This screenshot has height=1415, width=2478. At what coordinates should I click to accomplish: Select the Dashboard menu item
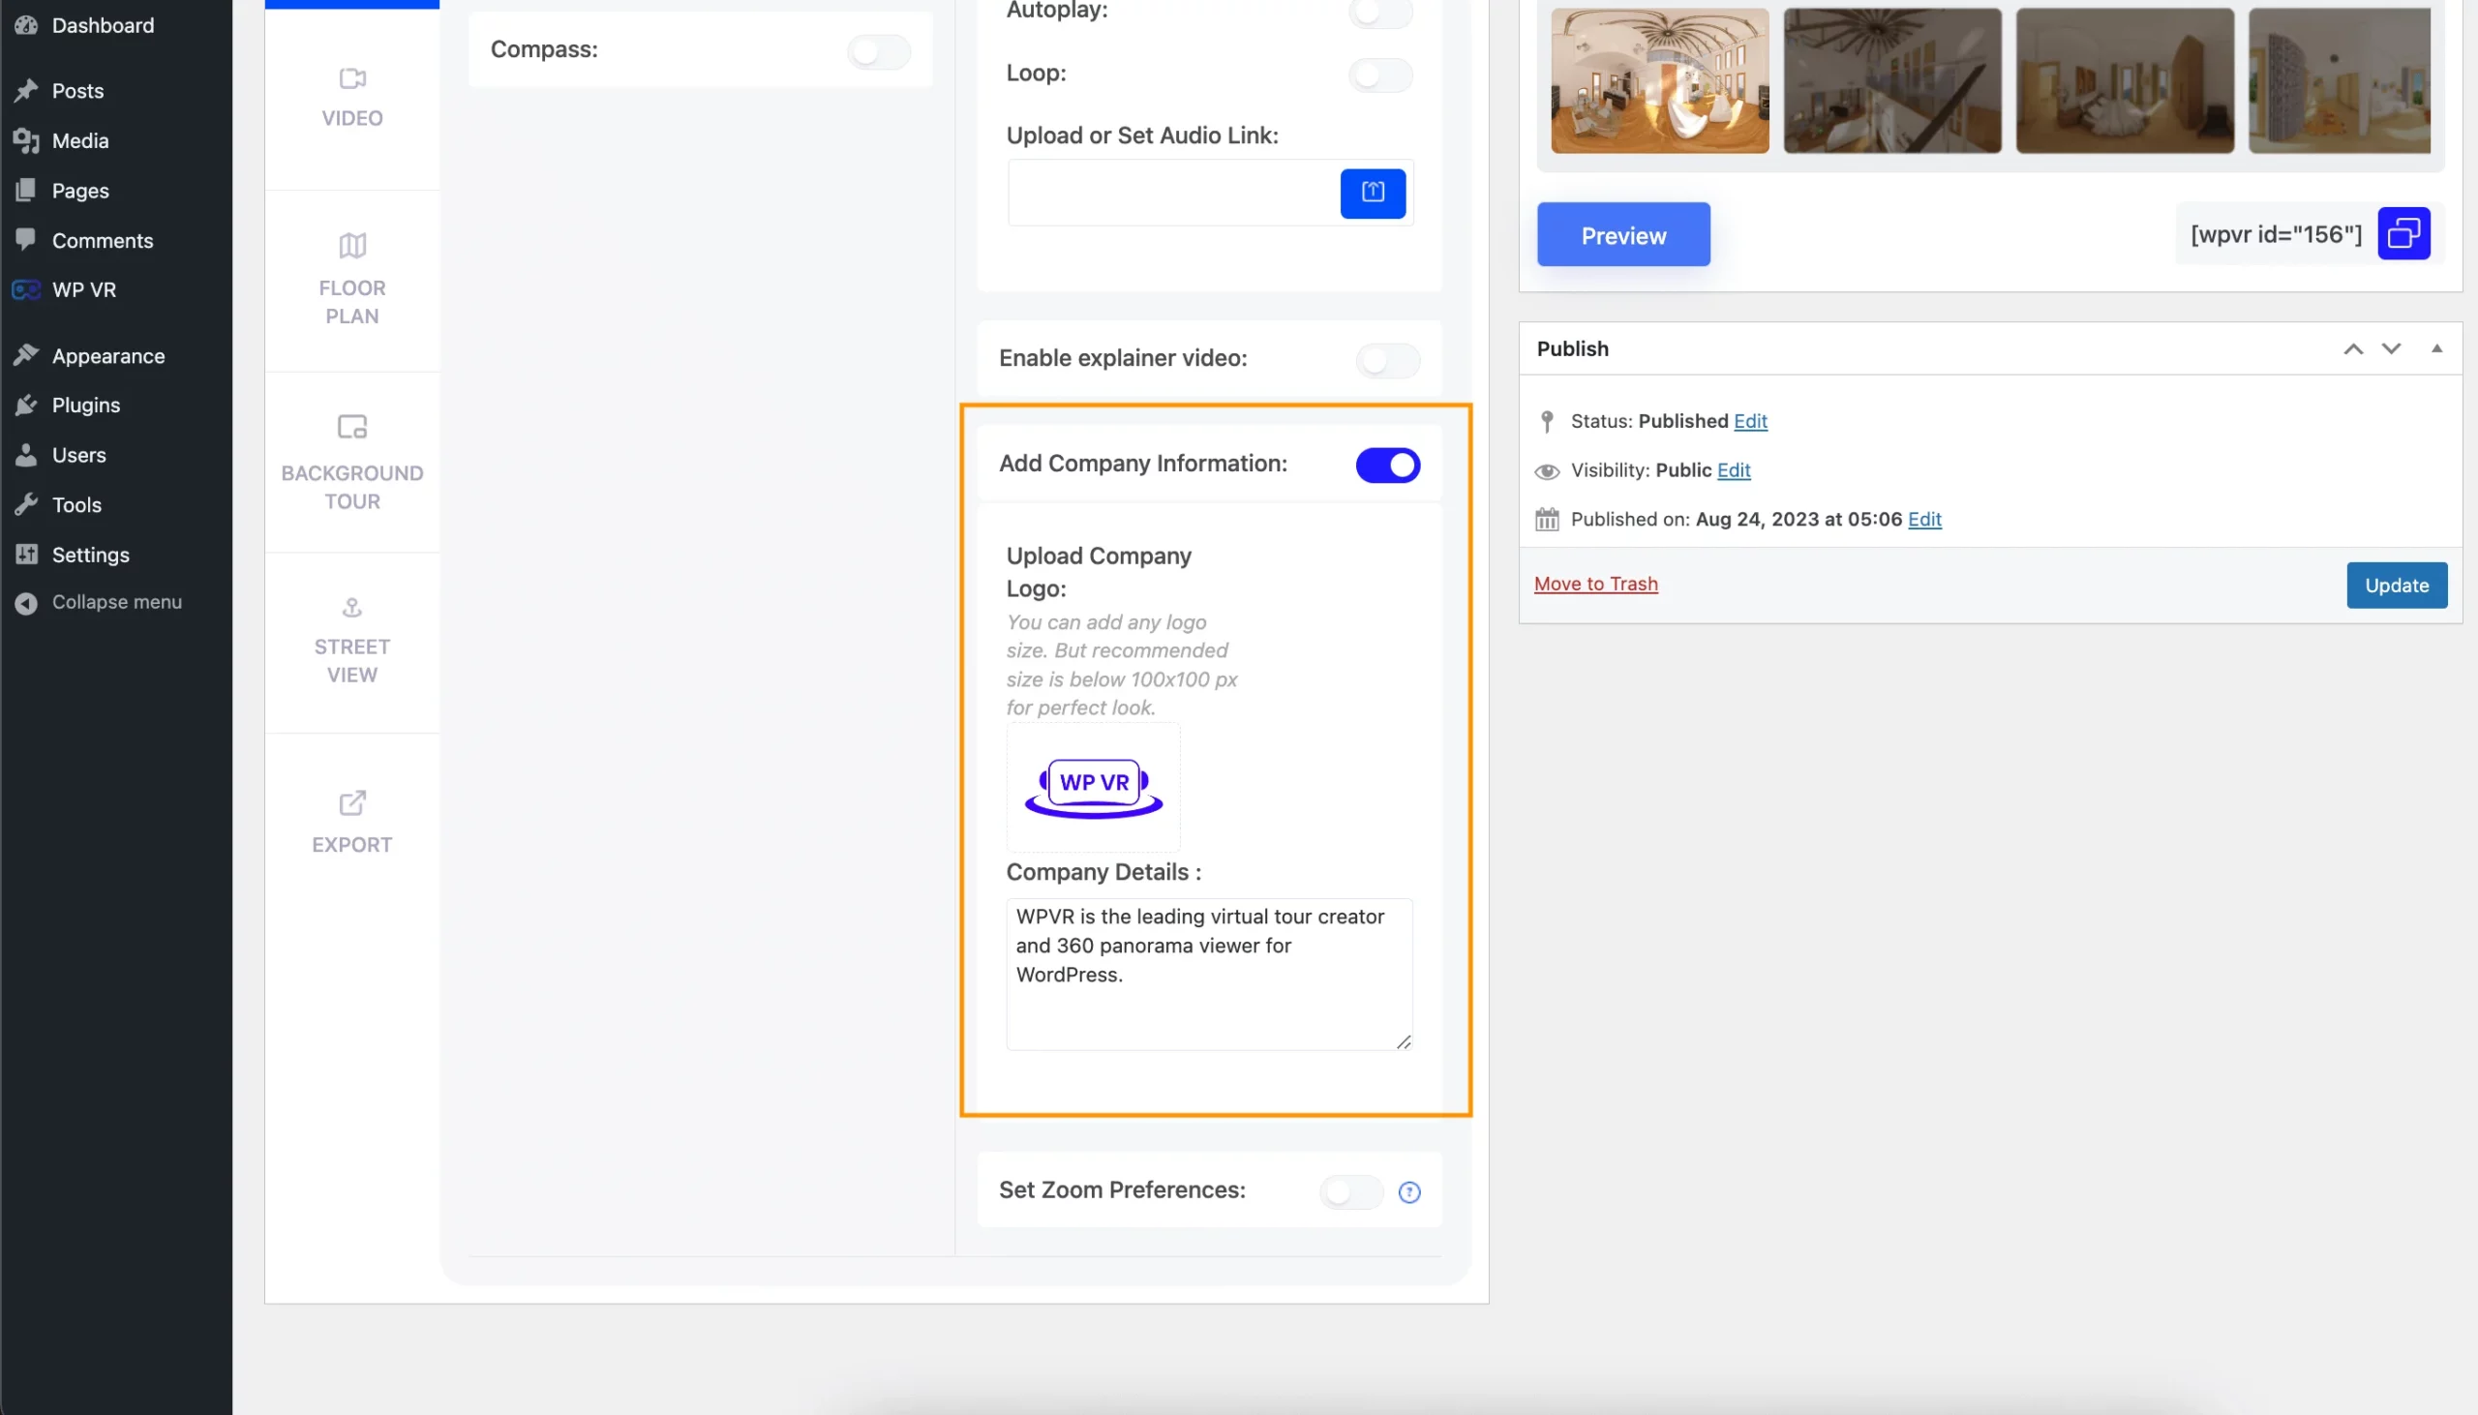104,25
